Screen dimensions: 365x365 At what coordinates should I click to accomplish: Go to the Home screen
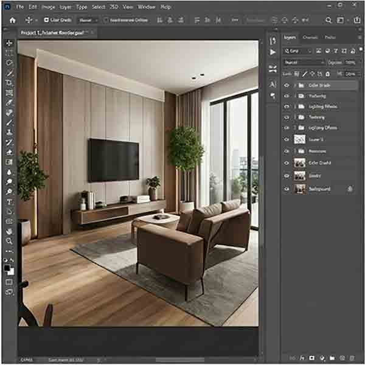13,20
